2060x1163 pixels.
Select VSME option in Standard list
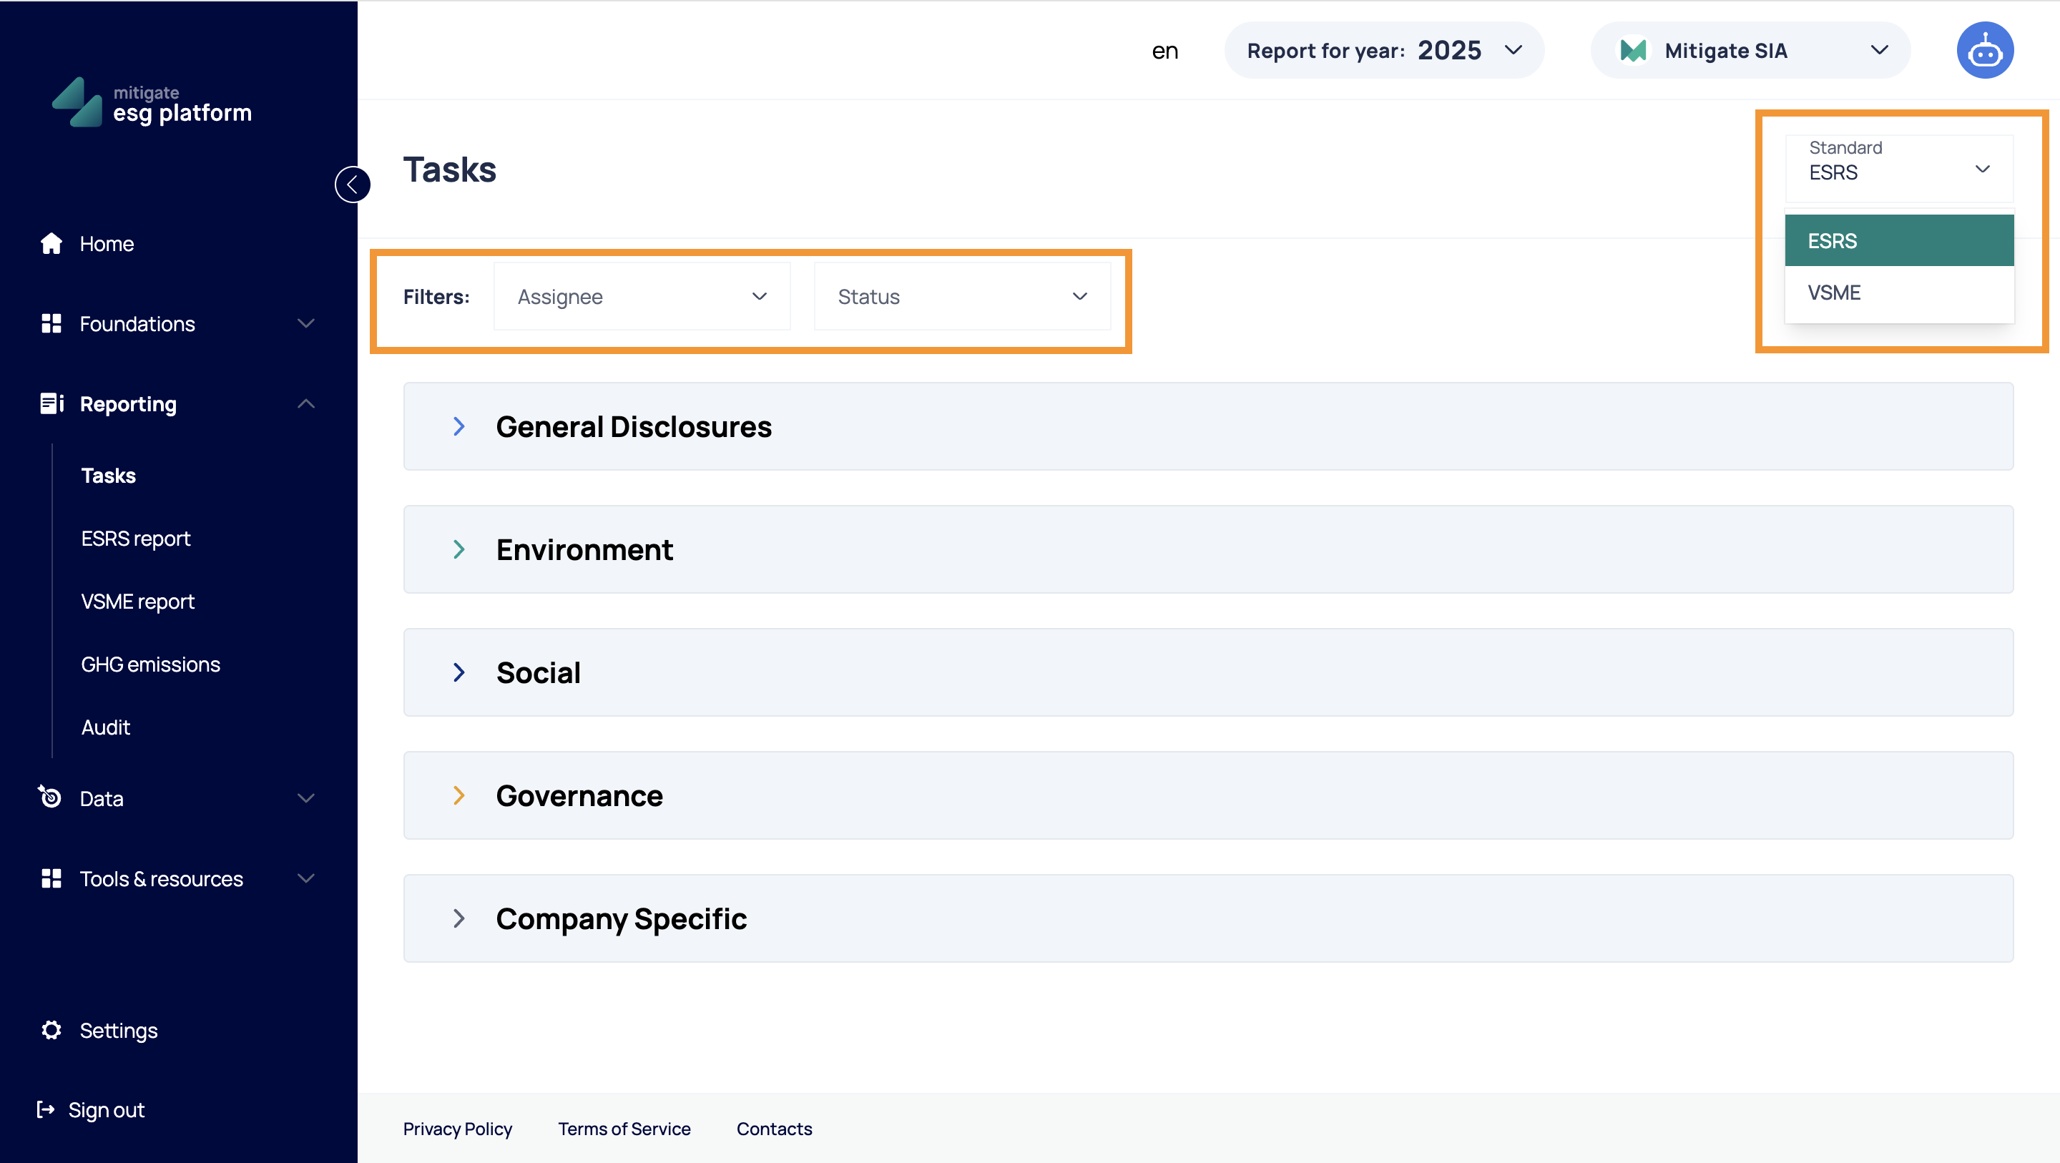1899,293
